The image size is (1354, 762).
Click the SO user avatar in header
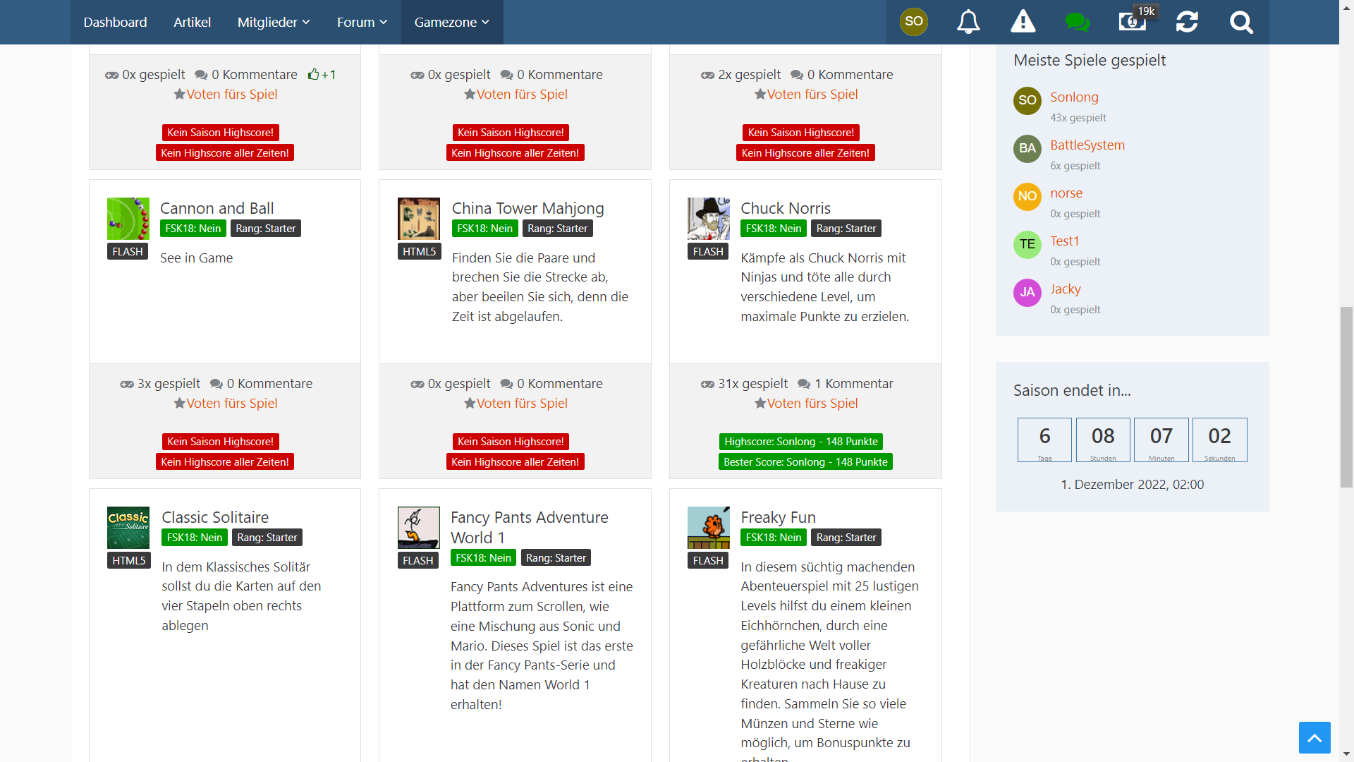(913, 21)
